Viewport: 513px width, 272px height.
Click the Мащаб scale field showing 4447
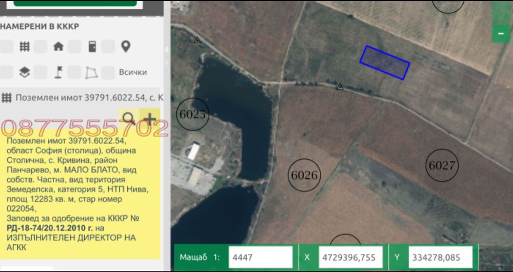261,257
